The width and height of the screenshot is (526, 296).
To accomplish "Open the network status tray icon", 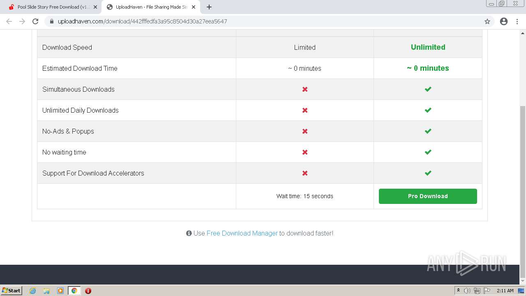I will coord(477,291).
